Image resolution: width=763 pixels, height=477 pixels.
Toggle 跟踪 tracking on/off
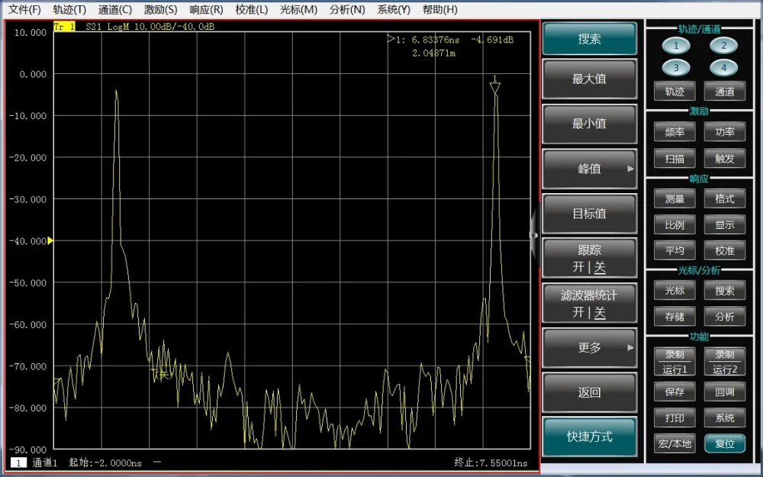[x=589, y=259]
